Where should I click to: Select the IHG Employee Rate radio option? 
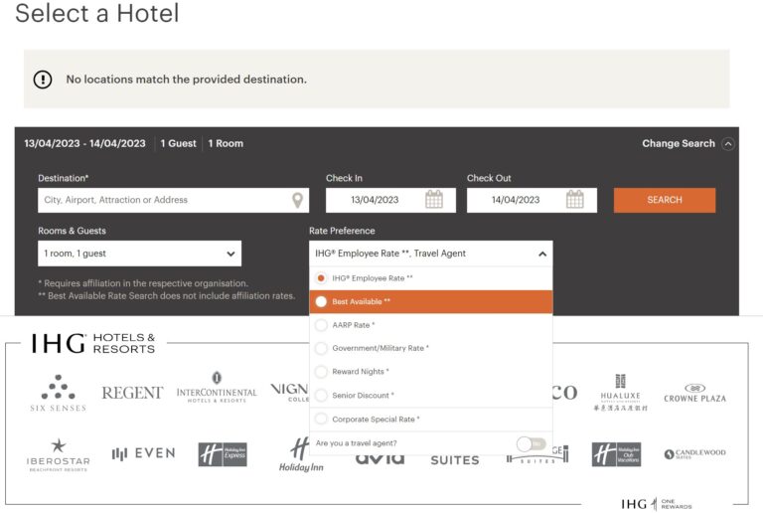(x=321, y=278)
